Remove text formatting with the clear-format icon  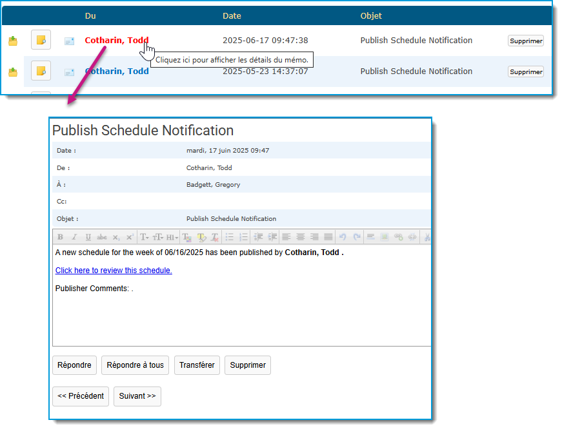pos(215,237)
